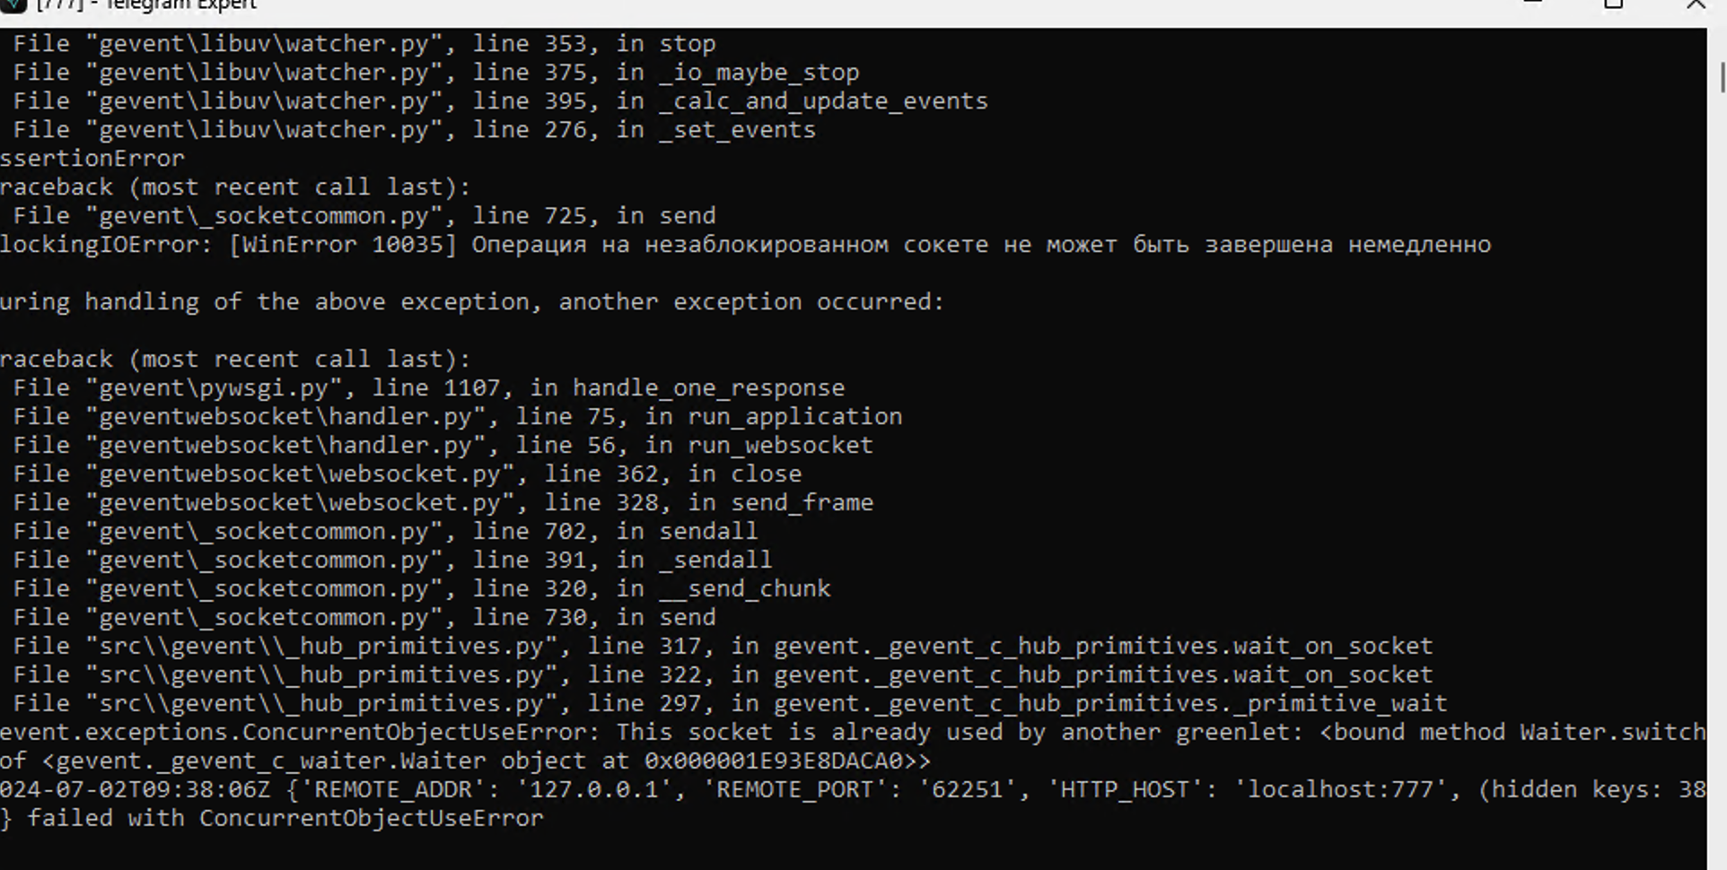
Task: Click the "During handling of the above exception" line
Action: point(471,302)
